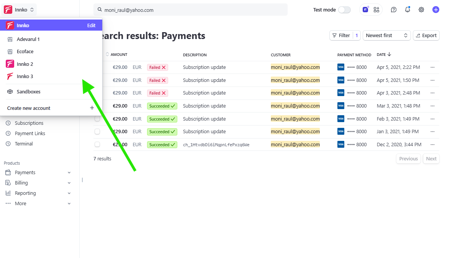Export the payments search results

tap(426, 36)
